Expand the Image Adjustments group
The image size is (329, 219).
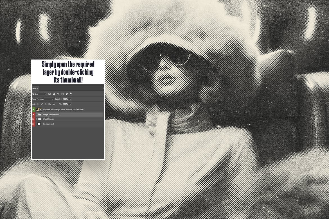tap(37, 115)
